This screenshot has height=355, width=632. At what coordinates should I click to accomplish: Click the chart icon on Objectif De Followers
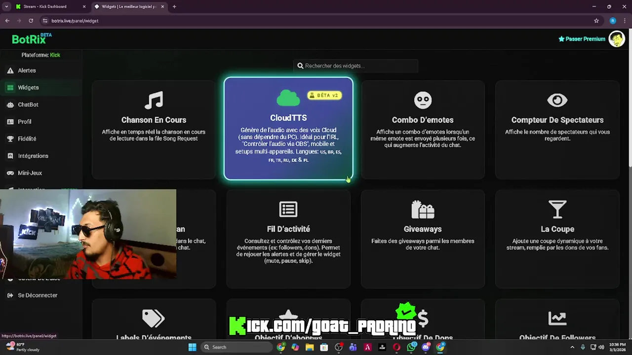[x=557, y=319]
